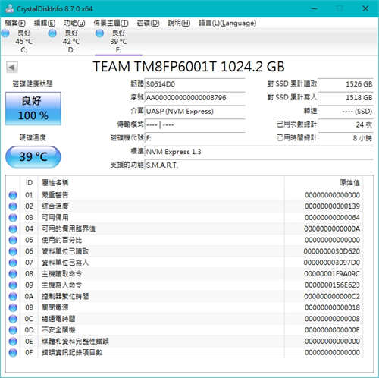This screenshot has height=378, width=379.
Task: Click status icon of attribute 01 row
Action: tap(13, 195)
